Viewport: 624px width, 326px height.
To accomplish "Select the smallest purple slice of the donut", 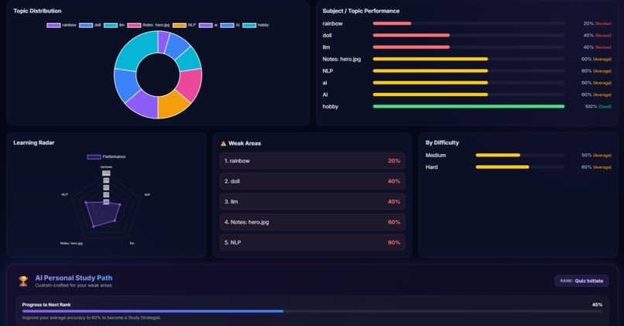I will tap(163, 41).
